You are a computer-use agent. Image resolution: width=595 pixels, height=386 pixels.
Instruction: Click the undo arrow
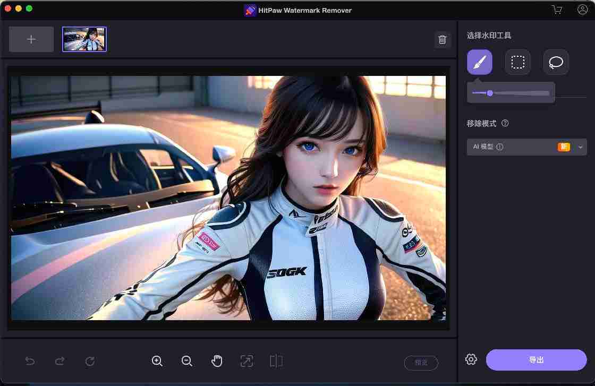click(x=30, y=361)
